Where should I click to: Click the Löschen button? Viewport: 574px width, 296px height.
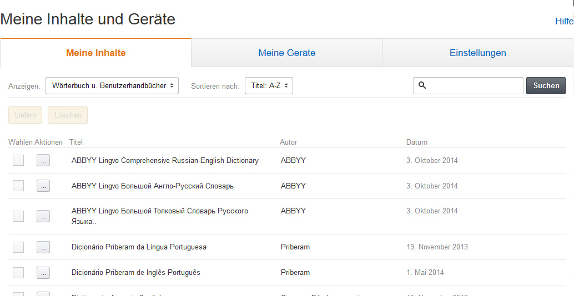tap(68, 115)
